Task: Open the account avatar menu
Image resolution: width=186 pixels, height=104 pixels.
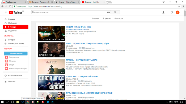Action: 177,12
